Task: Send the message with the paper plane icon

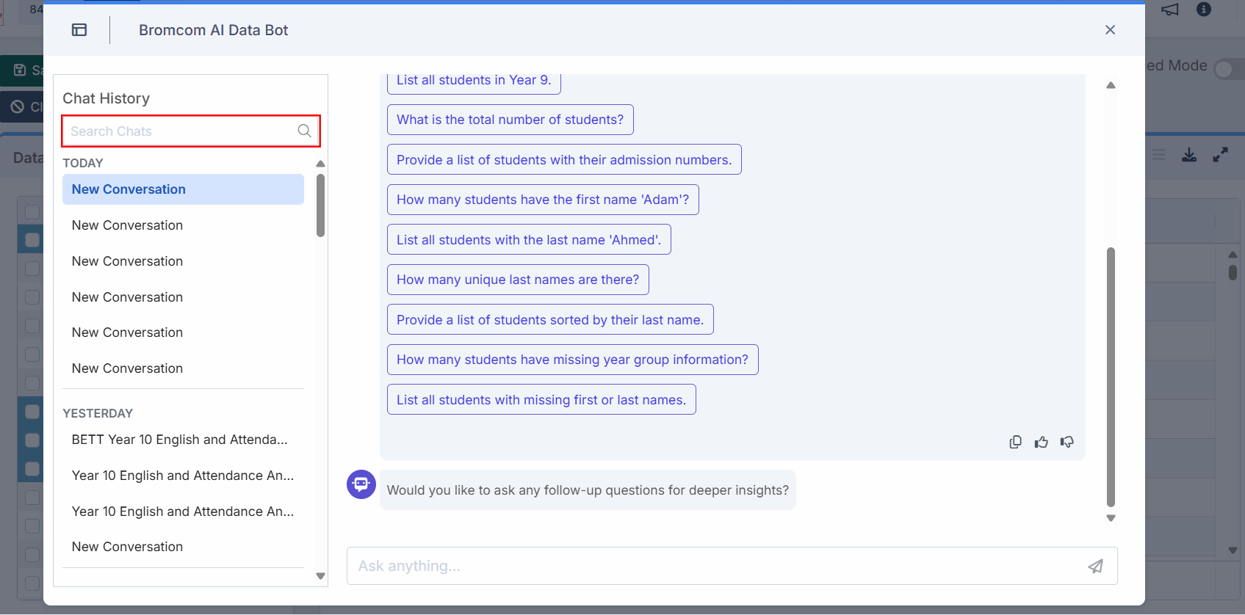Action: coord(1096,566)
